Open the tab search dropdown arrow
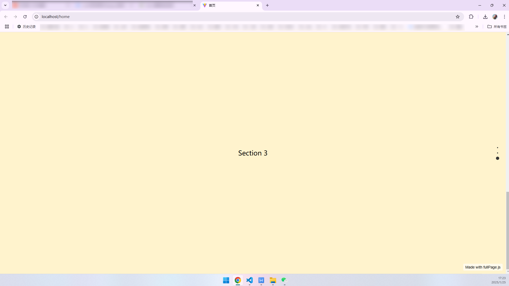This screenshot has width=509, height=286. click(5, 5)
